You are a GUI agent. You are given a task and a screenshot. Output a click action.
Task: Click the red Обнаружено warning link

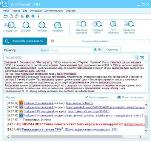[134, 124]
